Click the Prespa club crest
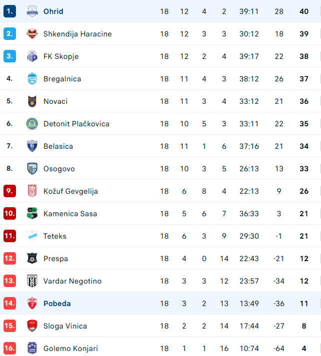Image resolution: width=321 pixels, height=356 pixels. [32, 259]
